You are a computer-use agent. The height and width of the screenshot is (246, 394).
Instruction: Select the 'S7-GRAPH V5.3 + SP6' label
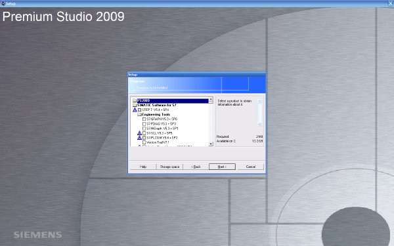pos(162,119)
